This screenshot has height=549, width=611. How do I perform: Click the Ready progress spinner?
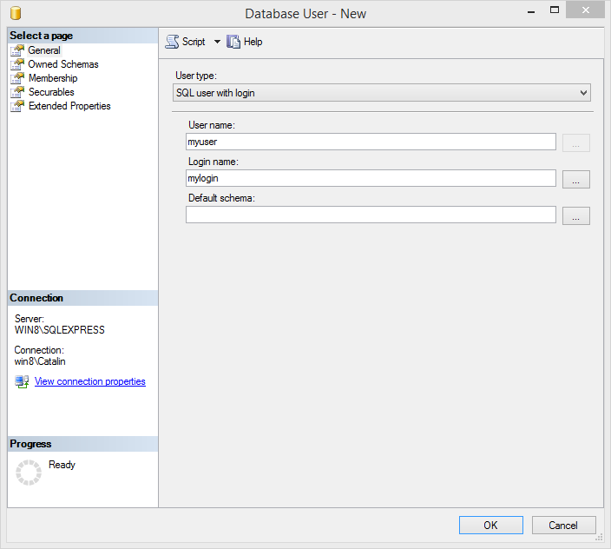click(29, 473)
